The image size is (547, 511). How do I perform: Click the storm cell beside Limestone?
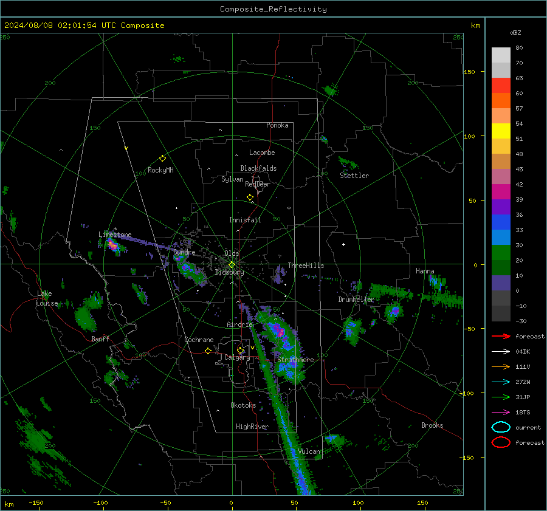[112, 245]
